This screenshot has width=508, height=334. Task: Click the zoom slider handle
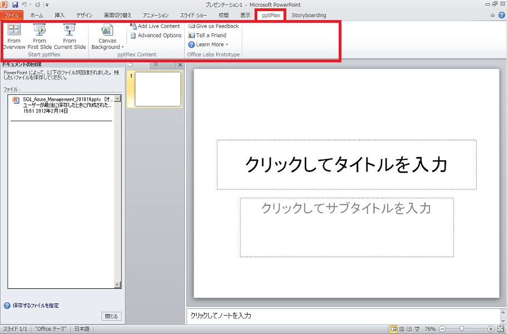462,329
